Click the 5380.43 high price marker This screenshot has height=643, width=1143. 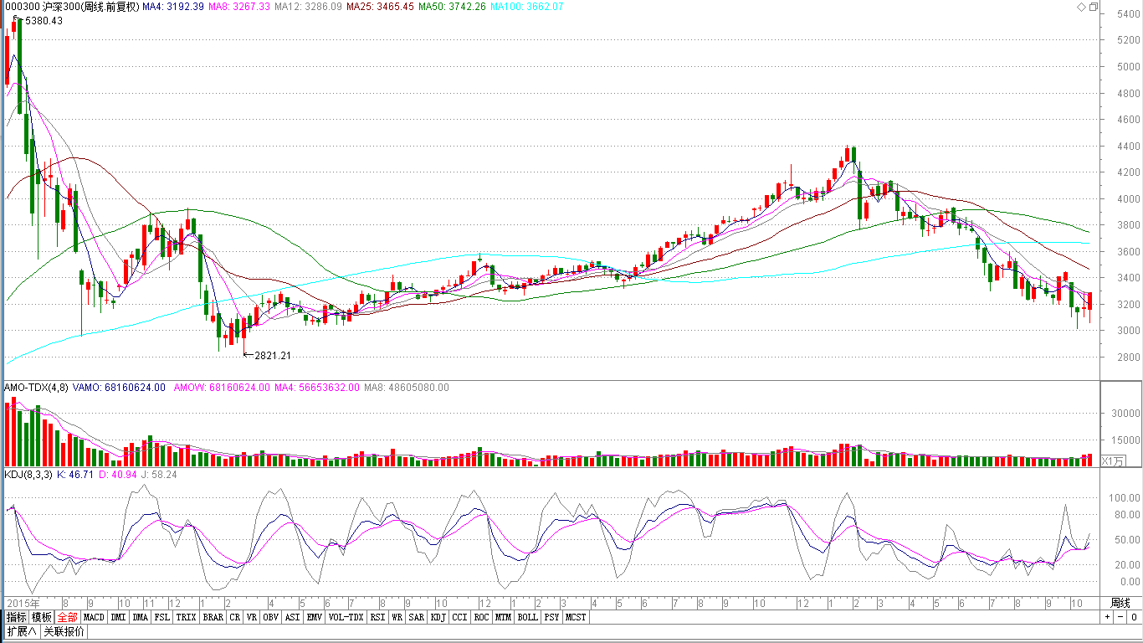pyautogui.click(x=44, y=21)
